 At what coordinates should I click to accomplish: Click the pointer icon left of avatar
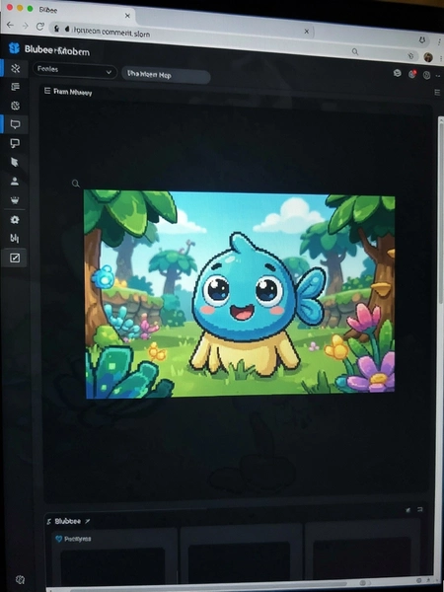coord(410,56)
